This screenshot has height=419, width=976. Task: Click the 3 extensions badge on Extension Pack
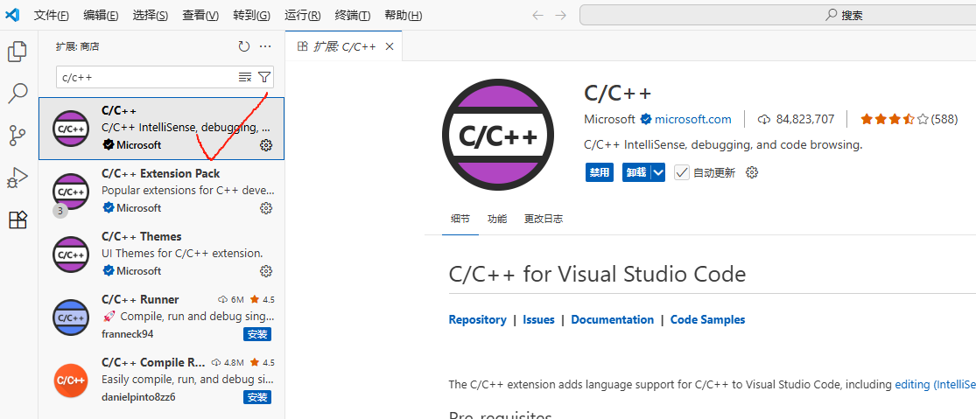(x=60, y=212)
